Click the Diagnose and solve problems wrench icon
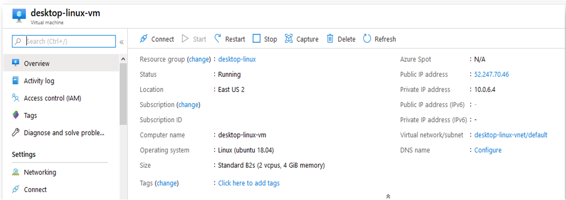Viewport: 566px width, 200px height. tap(16, 133)
